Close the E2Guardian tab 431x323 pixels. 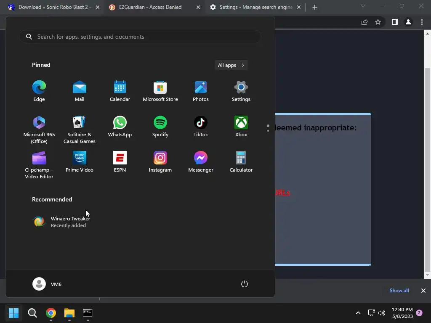point(198,7)
